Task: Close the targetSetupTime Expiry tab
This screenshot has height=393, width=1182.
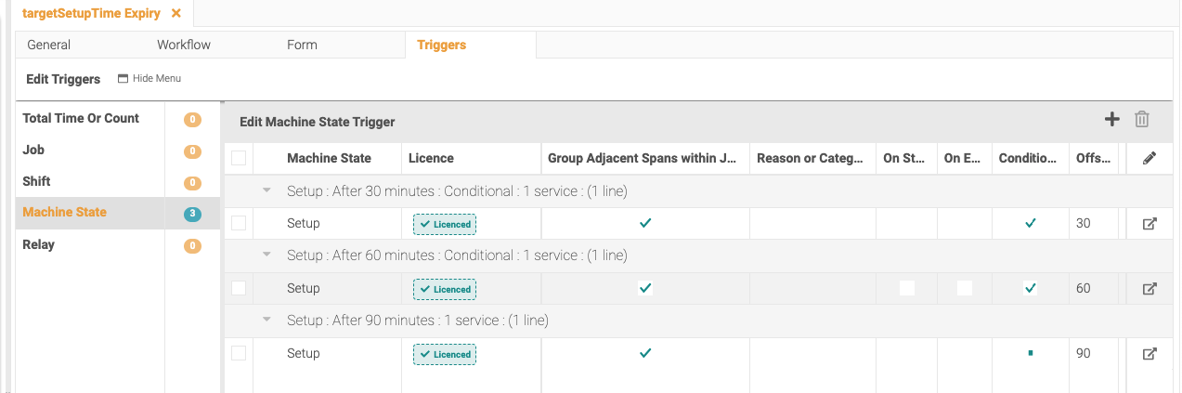Action: click(x=176, y=13)
